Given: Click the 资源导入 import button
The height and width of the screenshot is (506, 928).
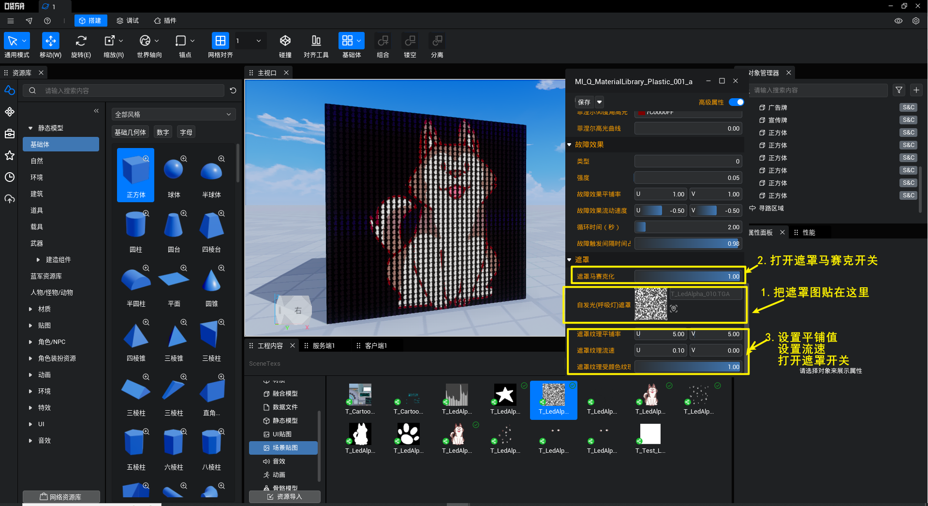Looking at the screenshot, I should (284, 497).
